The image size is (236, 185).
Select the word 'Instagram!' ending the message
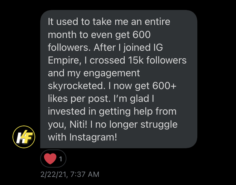tap(93, 137)
